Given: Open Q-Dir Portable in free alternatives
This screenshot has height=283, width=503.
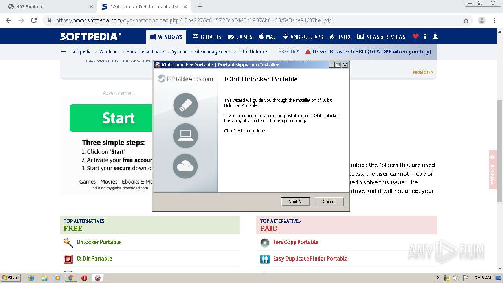Looking at the screenshot, I should pyautogui.click(x=94, y=259).
